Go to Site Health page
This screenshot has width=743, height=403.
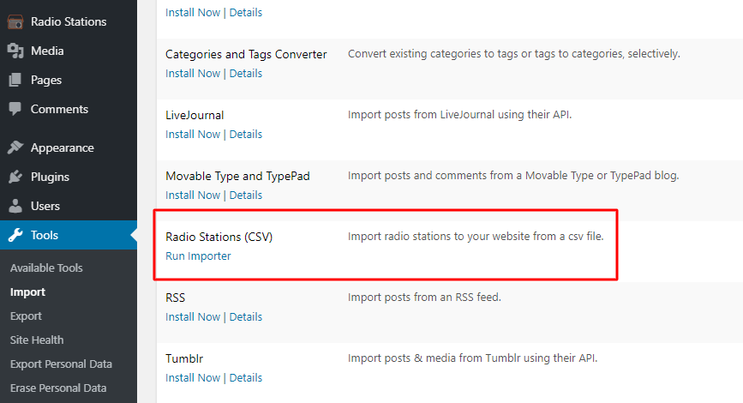[x=37, y=340]
